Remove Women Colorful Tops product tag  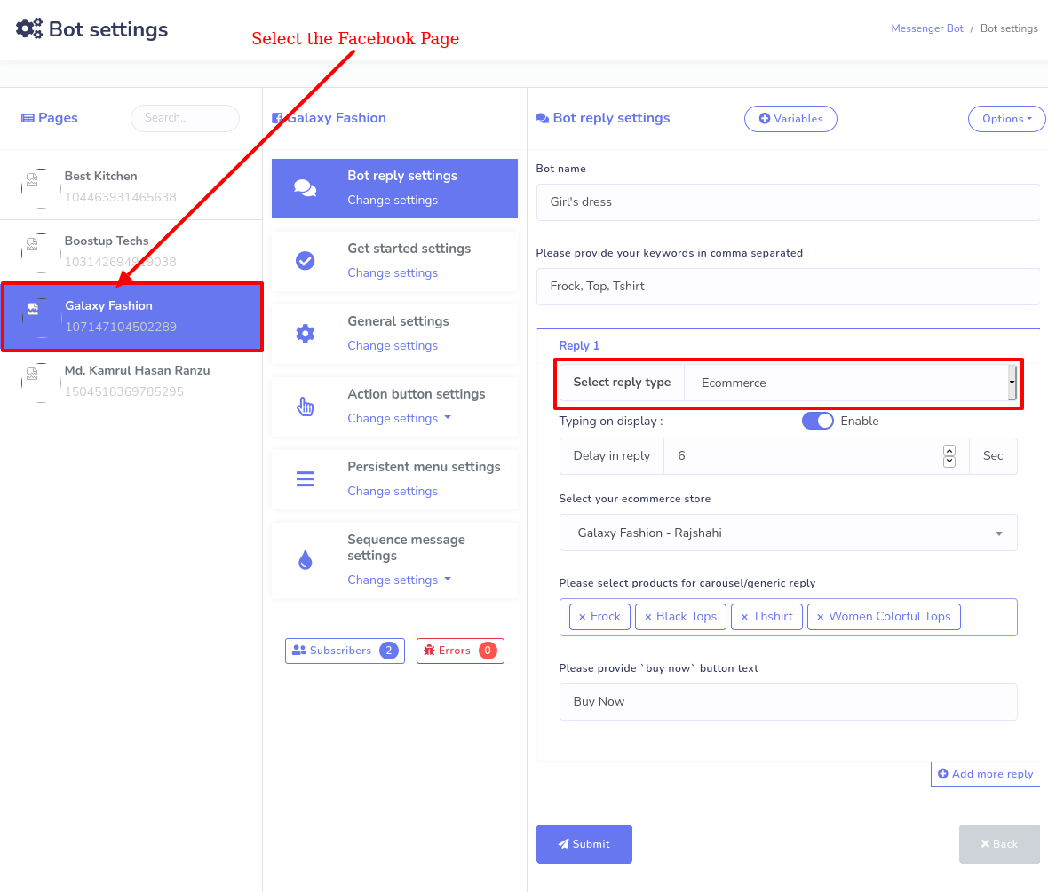click(x=820, y=617)
